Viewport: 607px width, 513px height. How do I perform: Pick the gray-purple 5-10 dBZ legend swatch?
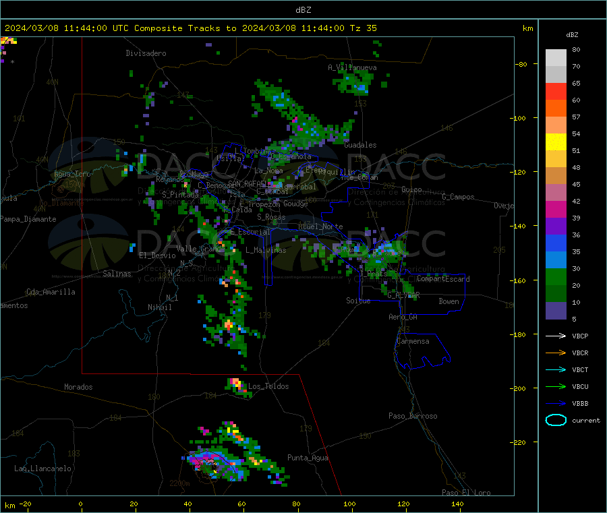tap(556, 311)
